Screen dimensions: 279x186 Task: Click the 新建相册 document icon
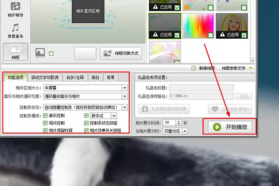point(194,68)
